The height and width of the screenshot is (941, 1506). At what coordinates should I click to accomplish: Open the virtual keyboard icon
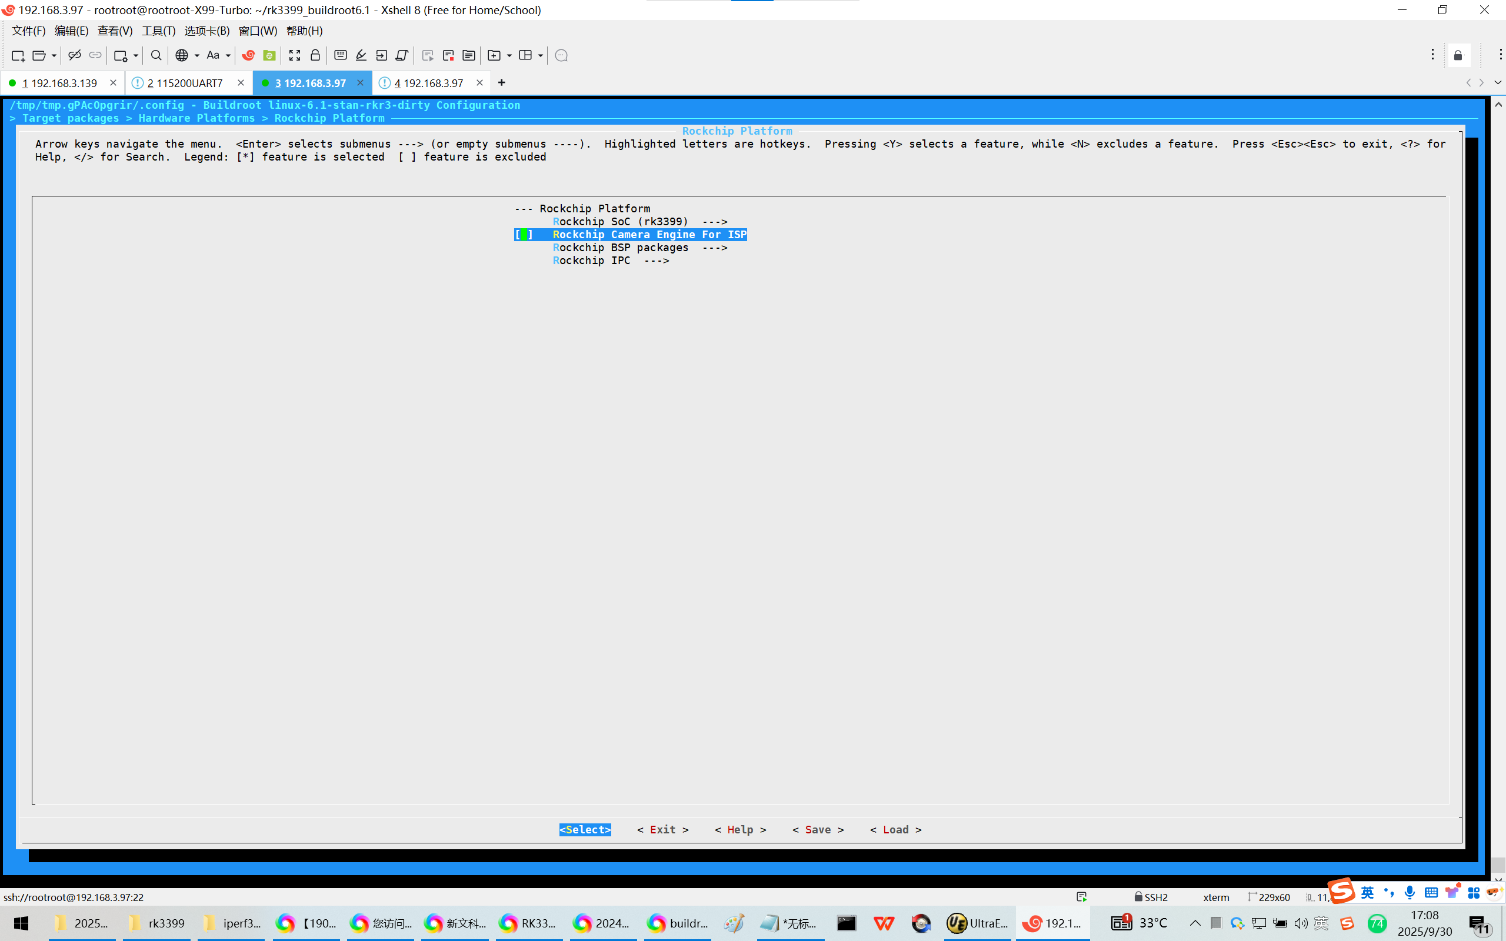[x=340, y=55]
